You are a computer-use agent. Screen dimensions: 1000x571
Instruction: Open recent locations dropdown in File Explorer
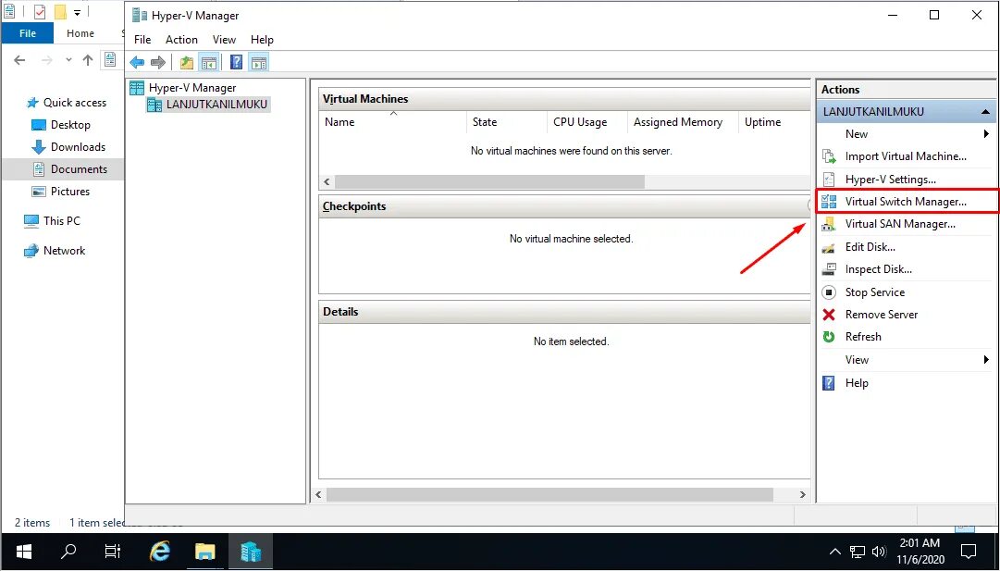pyautogui.click(x=68, y=60)
